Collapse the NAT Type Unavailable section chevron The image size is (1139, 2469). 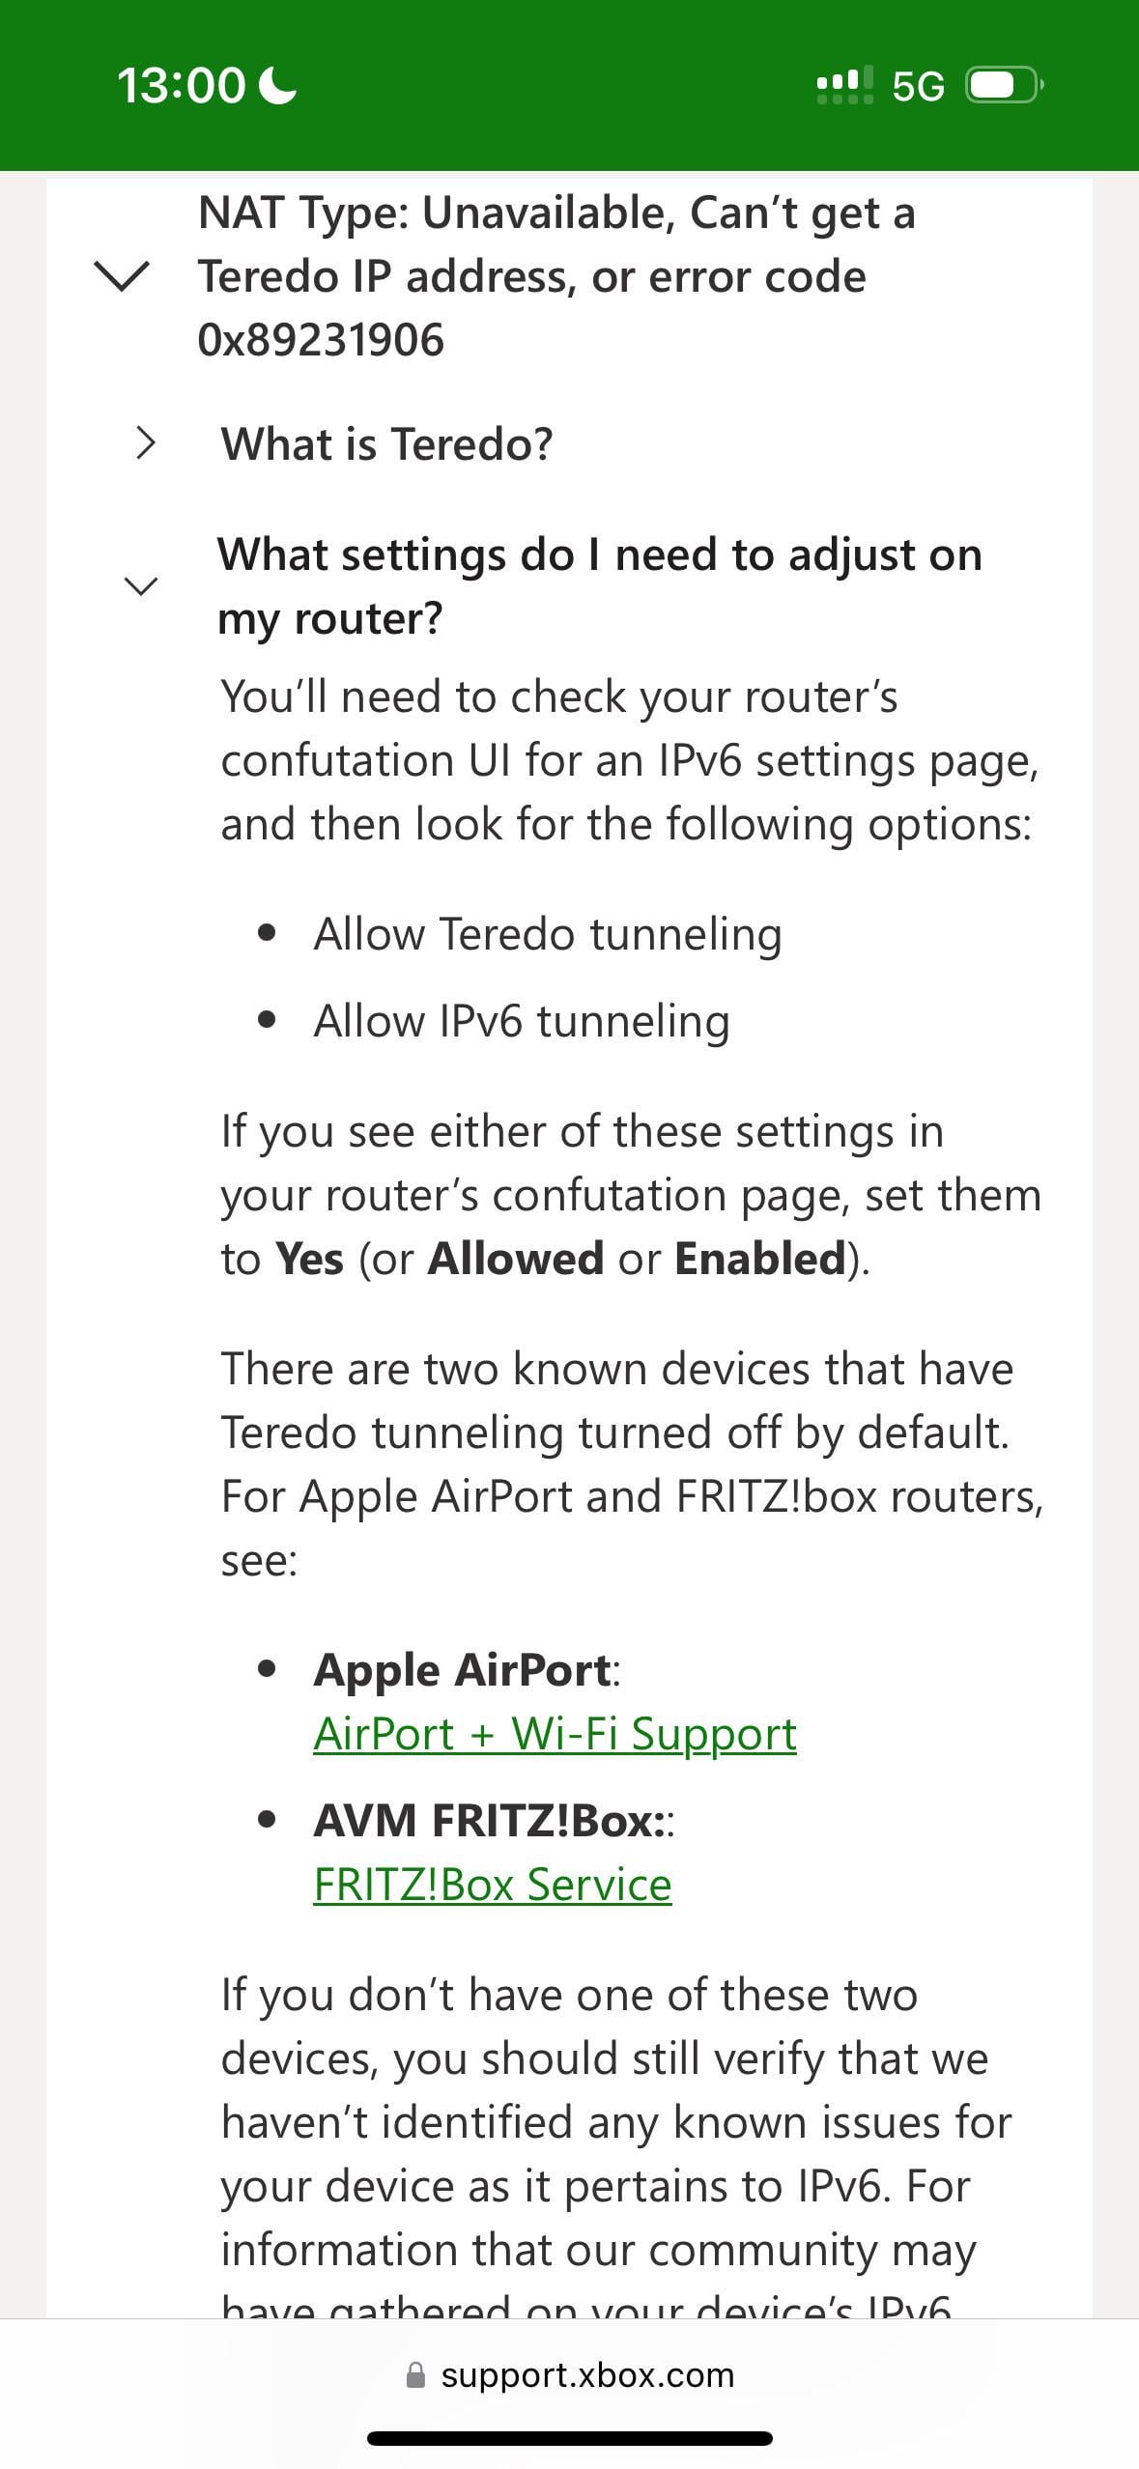click(x=122, y=277)
